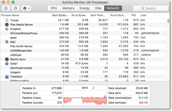Image resolution: width=172 pixels, height=111 pixels.
Task: Switch to the Energy tab
Action: tap(84, 8)
